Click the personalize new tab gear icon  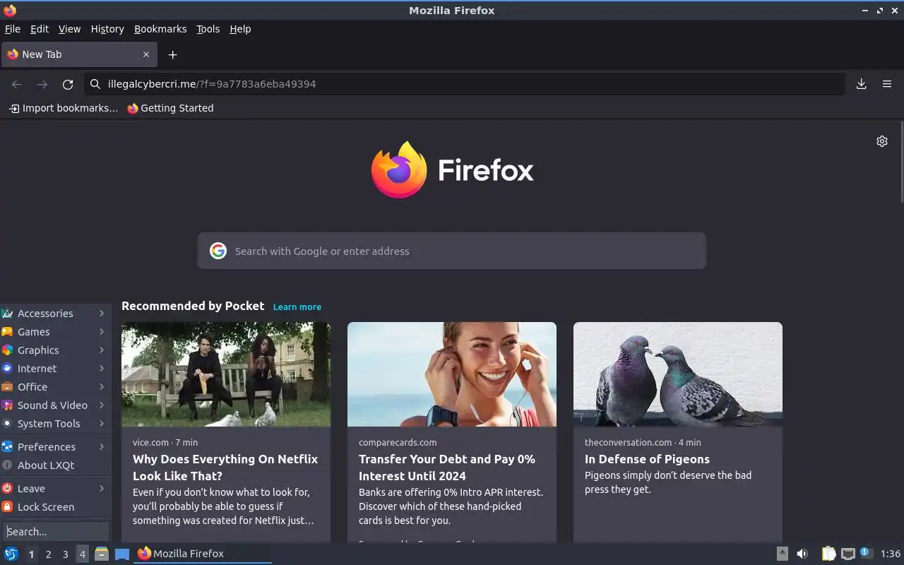coord(882,141)
